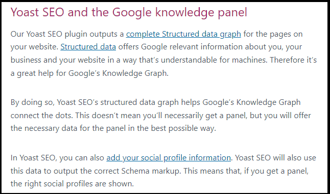Click the phrase "but you will offer"
The image size is (330, 194).
click(x=280, y=116)
